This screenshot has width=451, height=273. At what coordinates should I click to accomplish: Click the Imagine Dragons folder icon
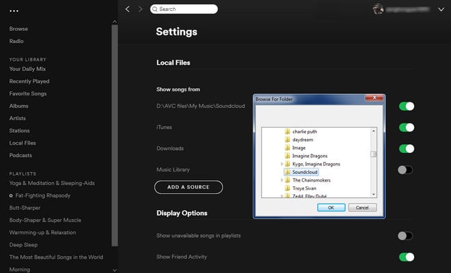(x=287, y=156)
